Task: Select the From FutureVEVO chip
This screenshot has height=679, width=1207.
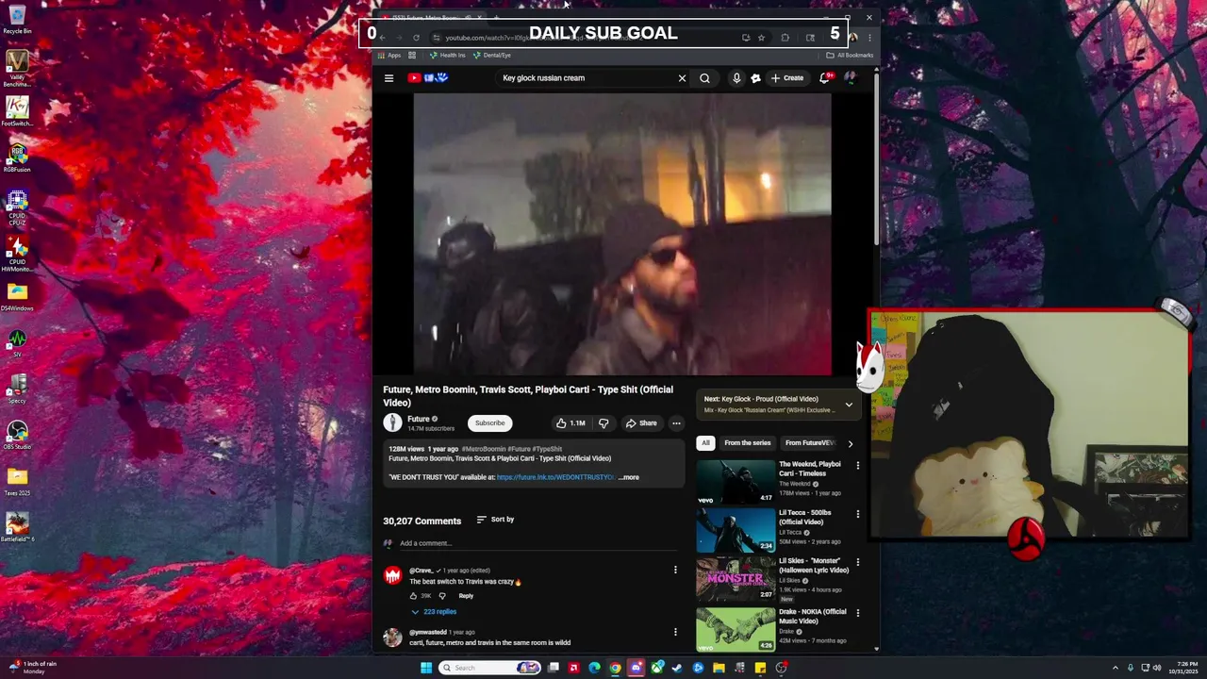Action: tap(811, 443)
